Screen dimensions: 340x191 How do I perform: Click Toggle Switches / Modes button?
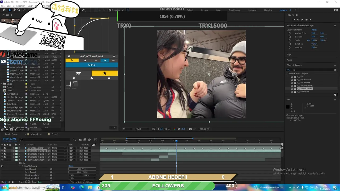pos(82,182)
